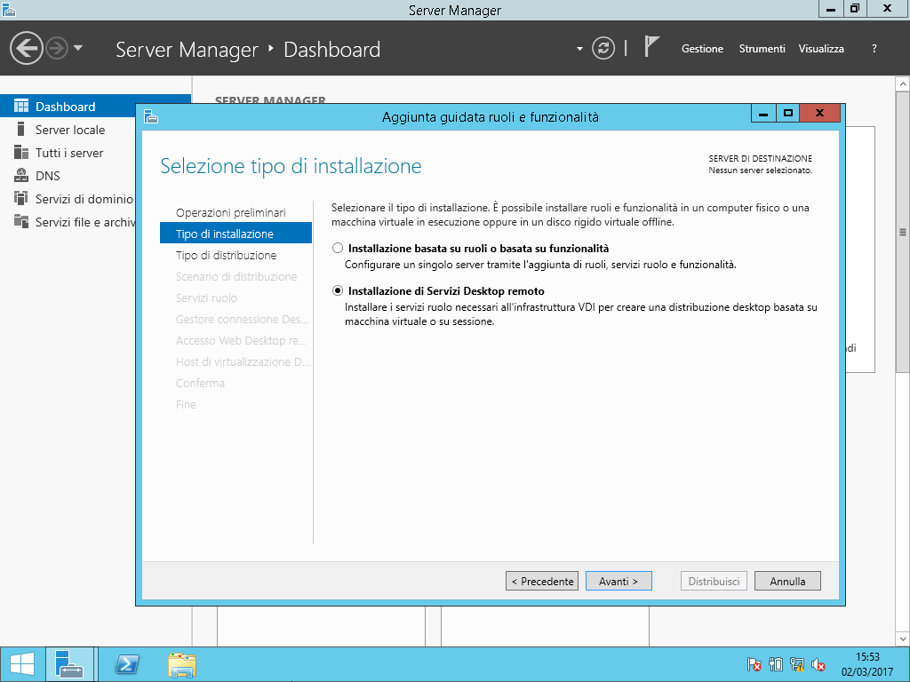Screen dimensions: 910x682
Task: Open the notifications flag icon
Action: coord(652,48)
